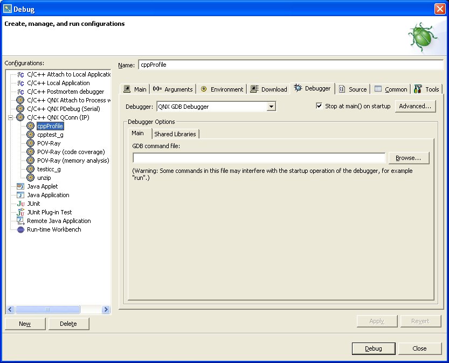
Task: Select the cppProfile configuration icon
Action: [x=31, y=126]
